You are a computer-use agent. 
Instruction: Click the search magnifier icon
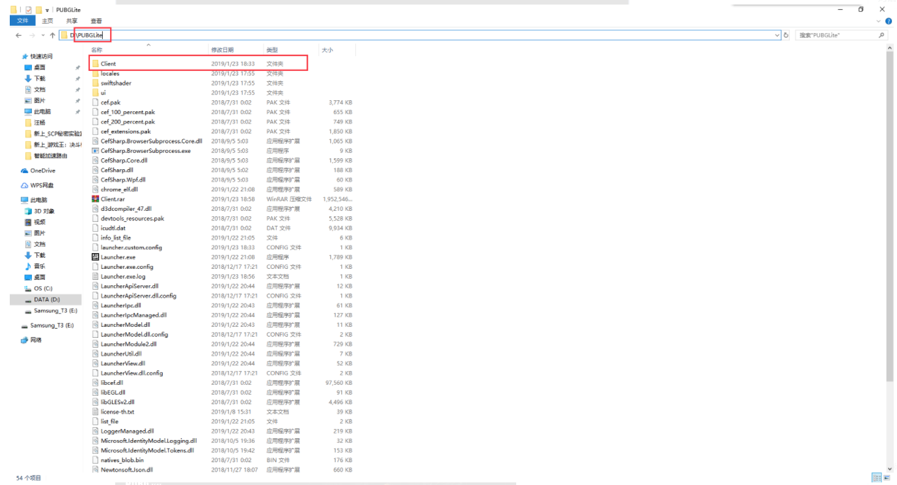882,35
